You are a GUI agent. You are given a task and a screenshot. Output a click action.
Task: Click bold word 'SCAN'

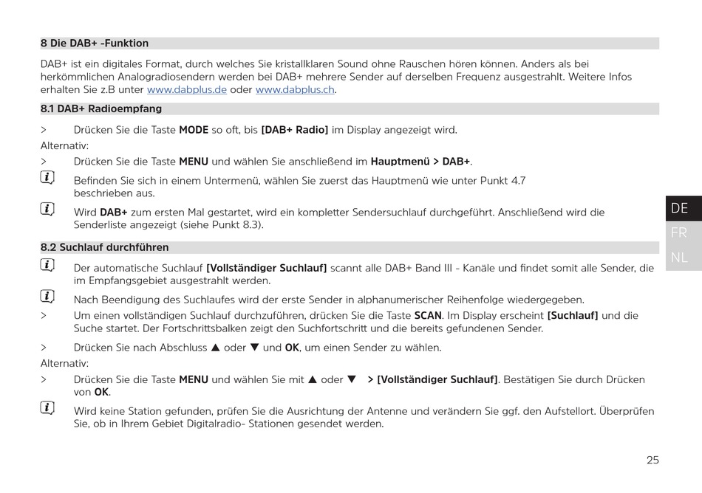[428, 316]
